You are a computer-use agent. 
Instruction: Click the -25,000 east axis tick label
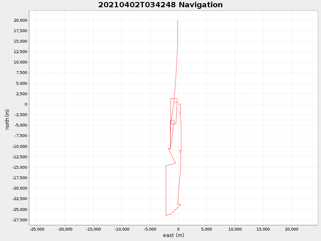pyautogui.click(x=37, y=229)
